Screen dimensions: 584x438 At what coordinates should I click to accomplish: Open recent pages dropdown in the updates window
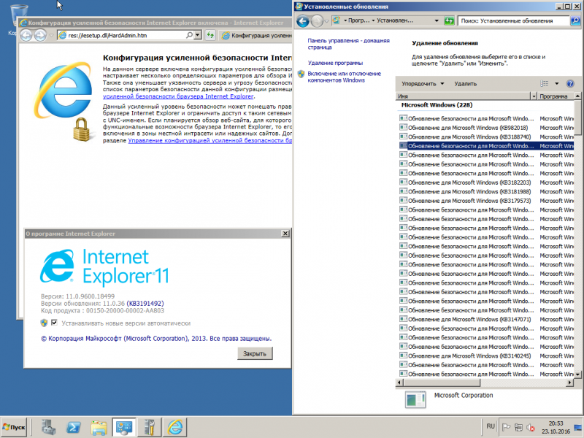coord(326,21)
